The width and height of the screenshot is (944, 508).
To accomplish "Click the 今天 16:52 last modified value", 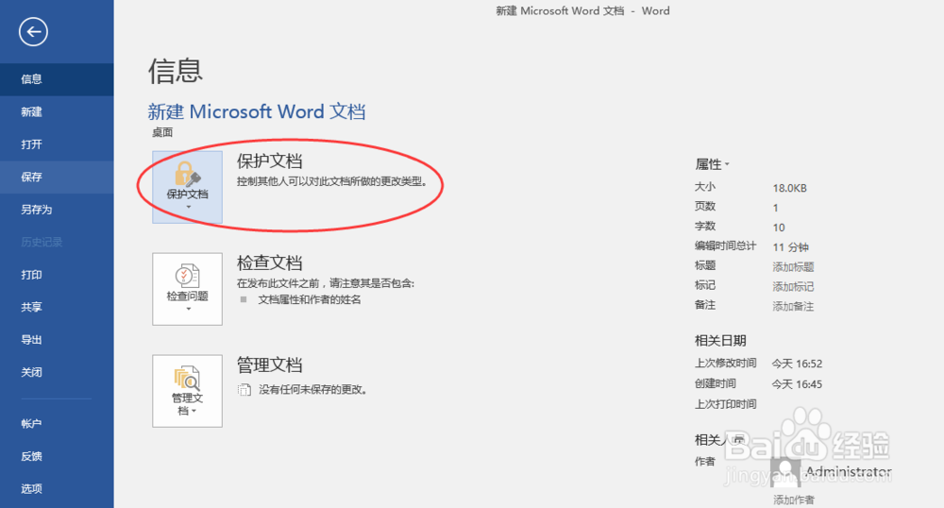I will [x=797, y=364].
